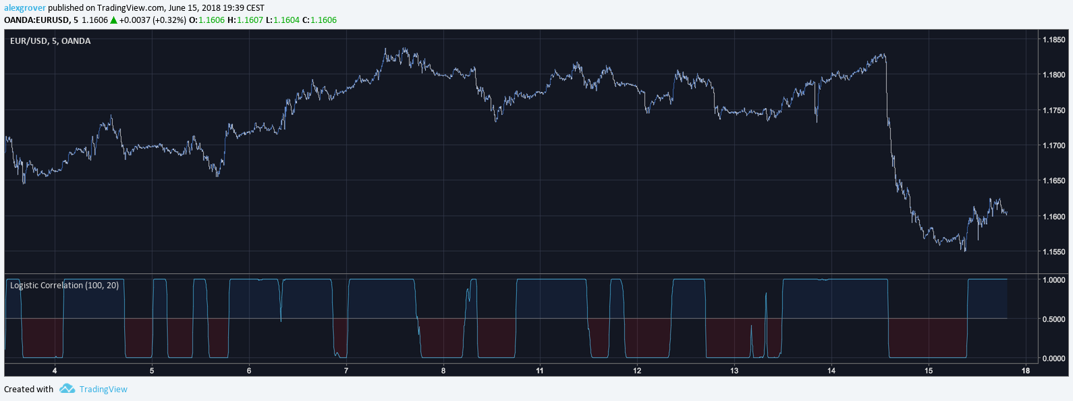The height and width of the screenshot is (401, 1073).
Task: Click the 1.1850 price axis label
Action: (x=1054, y=40)
